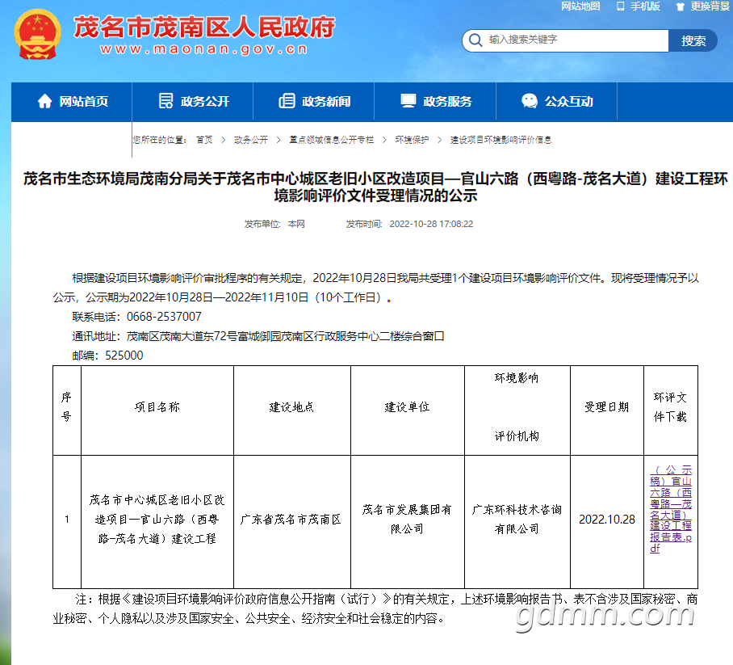
Task: Click the 建设单位 column header
Action: [x=407, y=407]
